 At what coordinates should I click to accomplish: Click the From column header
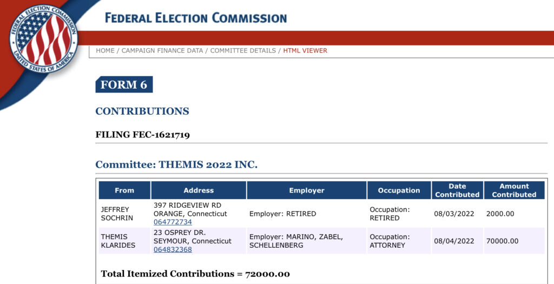[x=124, y=190]
